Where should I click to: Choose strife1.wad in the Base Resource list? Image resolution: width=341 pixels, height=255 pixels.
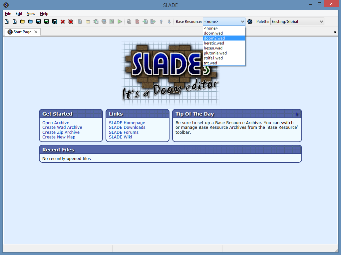(x=224, y=58)
